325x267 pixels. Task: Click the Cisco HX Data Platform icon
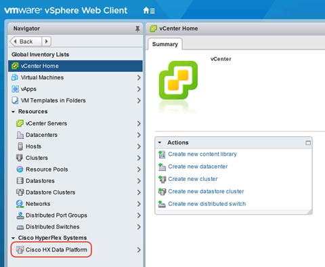pos(20,249)
